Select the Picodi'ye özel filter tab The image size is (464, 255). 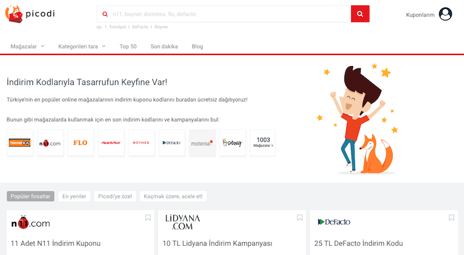[x=115, y=196]
